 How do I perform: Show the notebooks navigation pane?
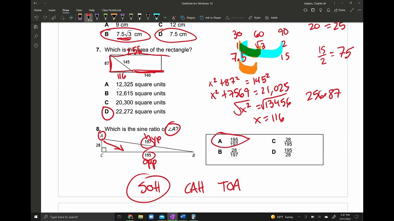pyautogui.click(x=36, y=27)
